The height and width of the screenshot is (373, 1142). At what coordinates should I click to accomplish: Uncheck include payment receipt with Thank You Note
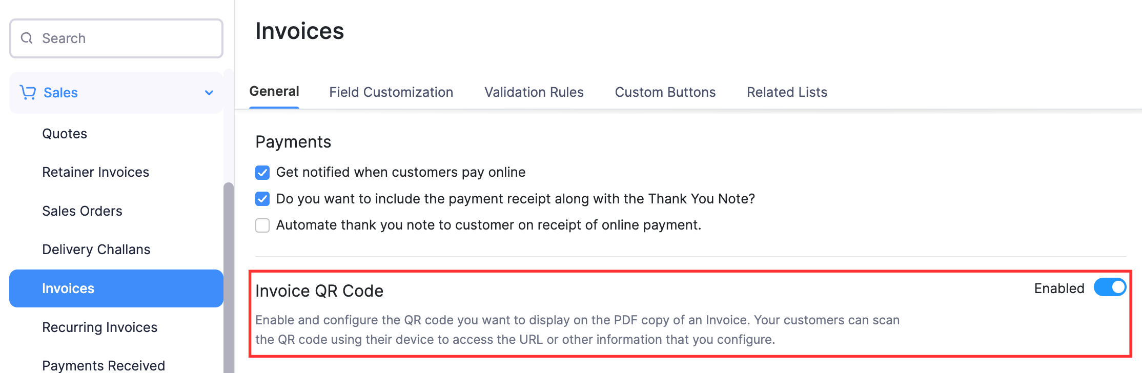pyautogui.click(x=262, y=199)
